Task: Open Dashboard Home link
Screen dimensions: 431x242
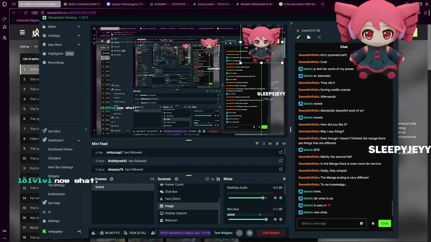Action: [x=60, y=149]
